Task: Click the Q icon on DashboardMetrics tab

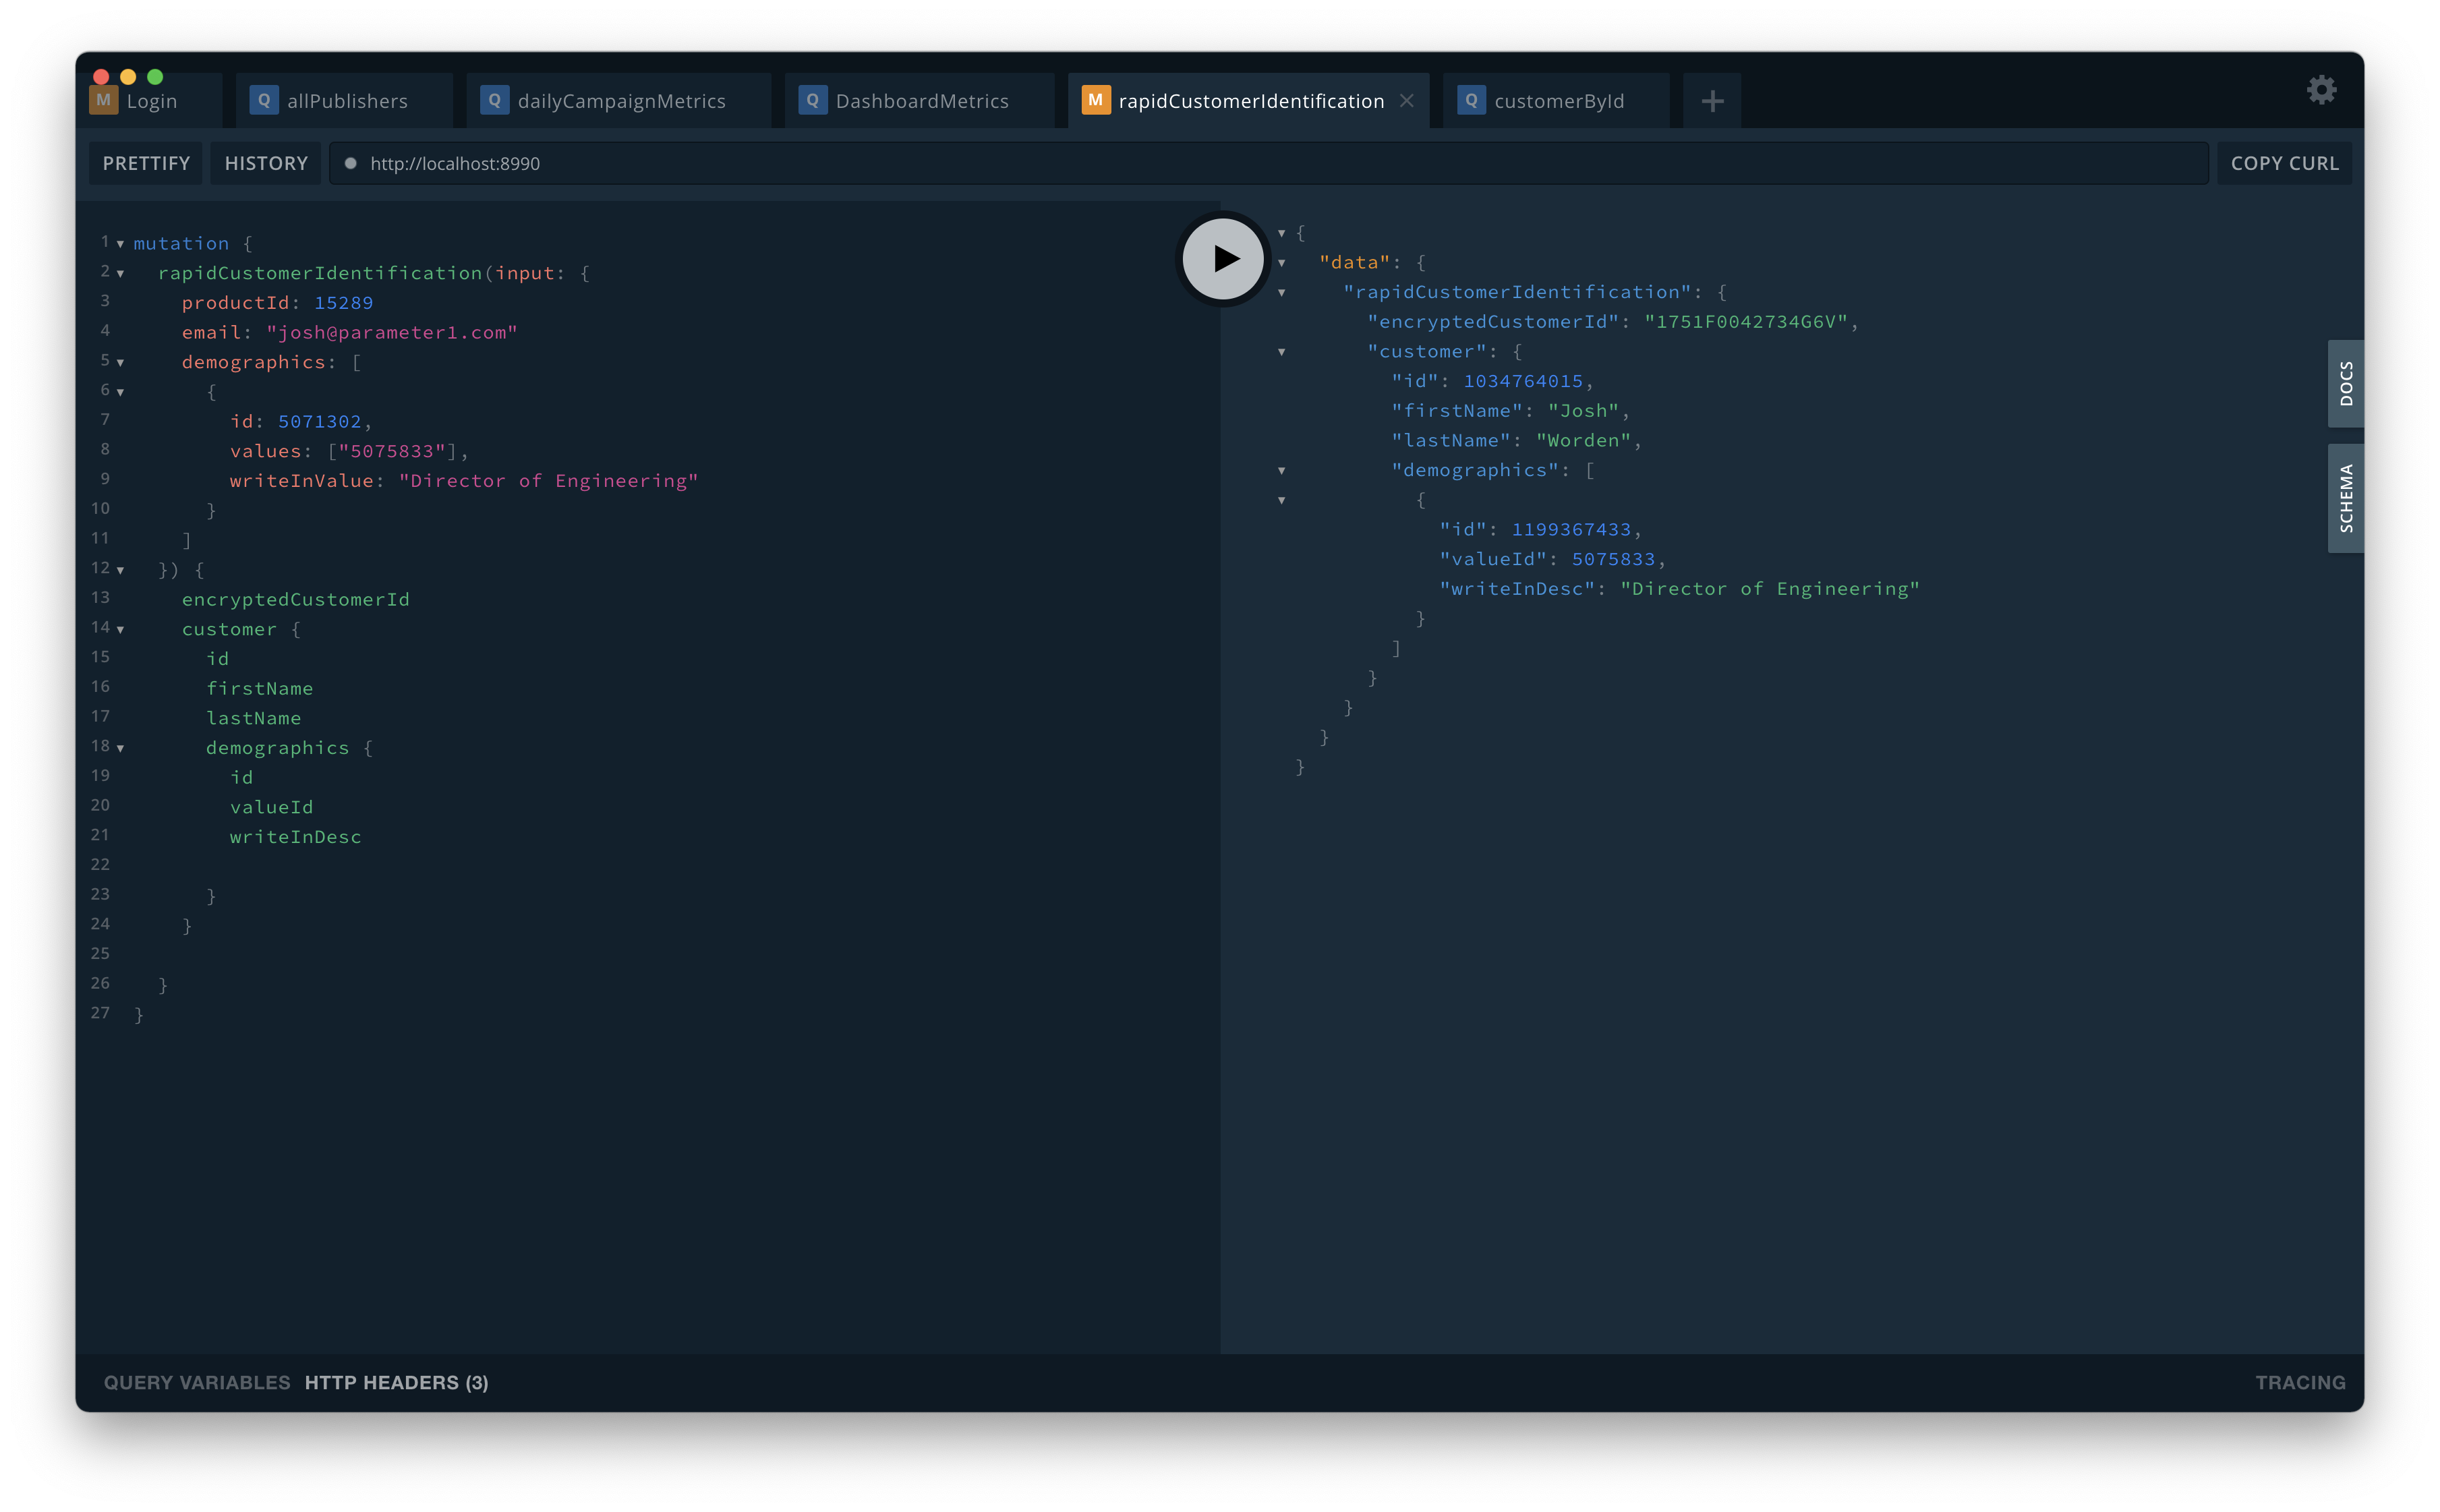Action: 812,101
